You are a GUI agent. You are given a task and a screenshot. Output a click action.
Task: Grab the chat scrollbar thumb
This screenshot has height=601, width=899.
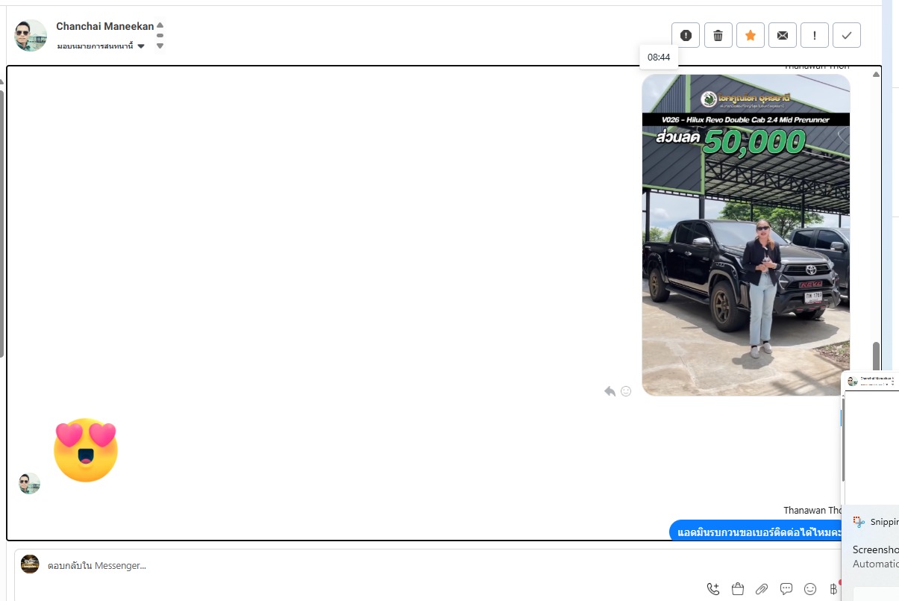tap(876, 356)
